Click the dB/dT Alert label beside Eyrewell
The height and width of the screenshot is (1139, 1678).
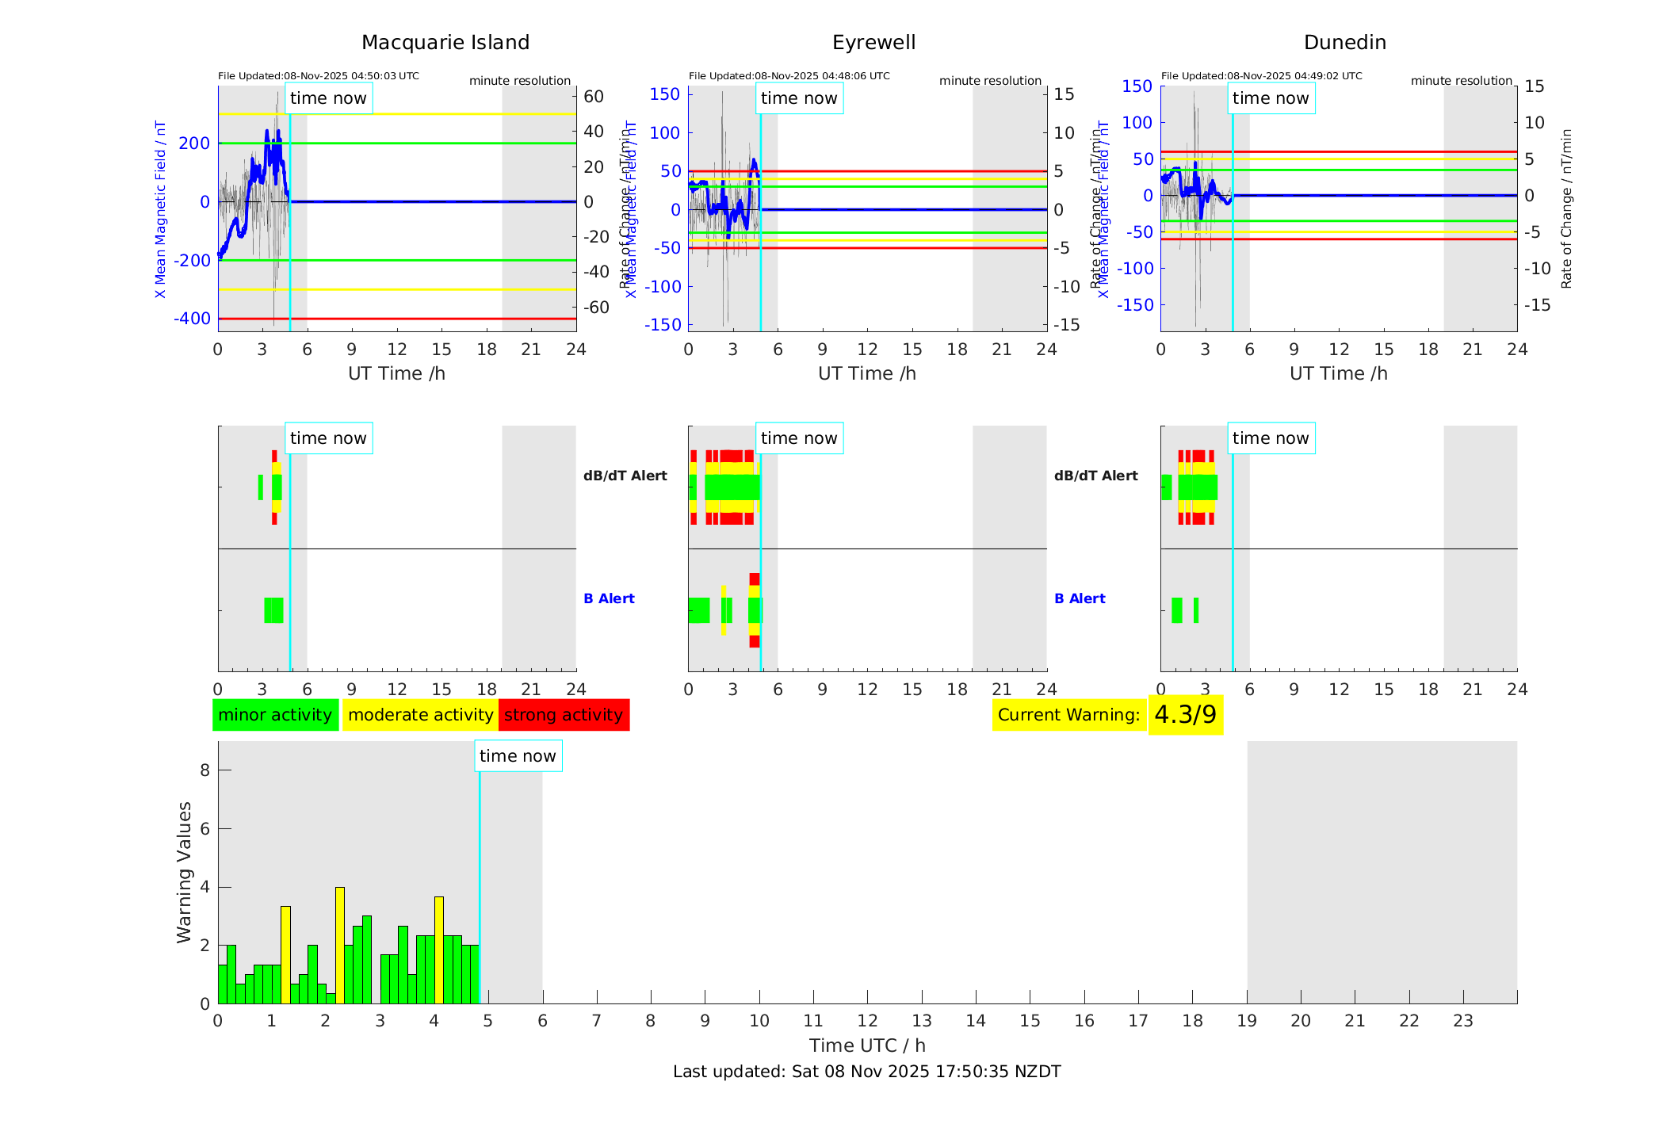[x=625, y=476]
